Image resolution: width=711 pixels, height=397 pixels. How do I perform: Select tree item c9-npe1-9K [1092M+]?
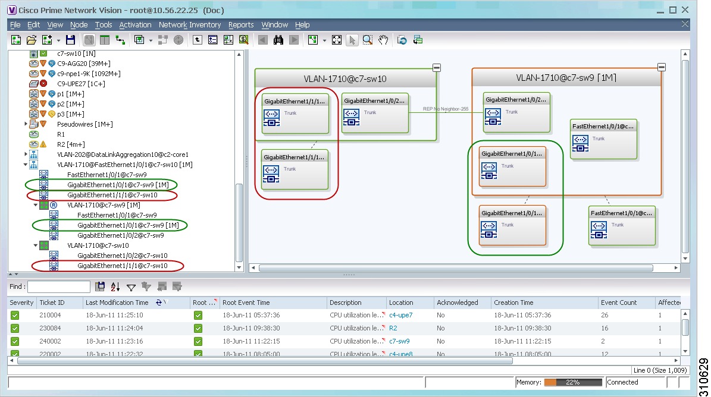click(89, 74)
